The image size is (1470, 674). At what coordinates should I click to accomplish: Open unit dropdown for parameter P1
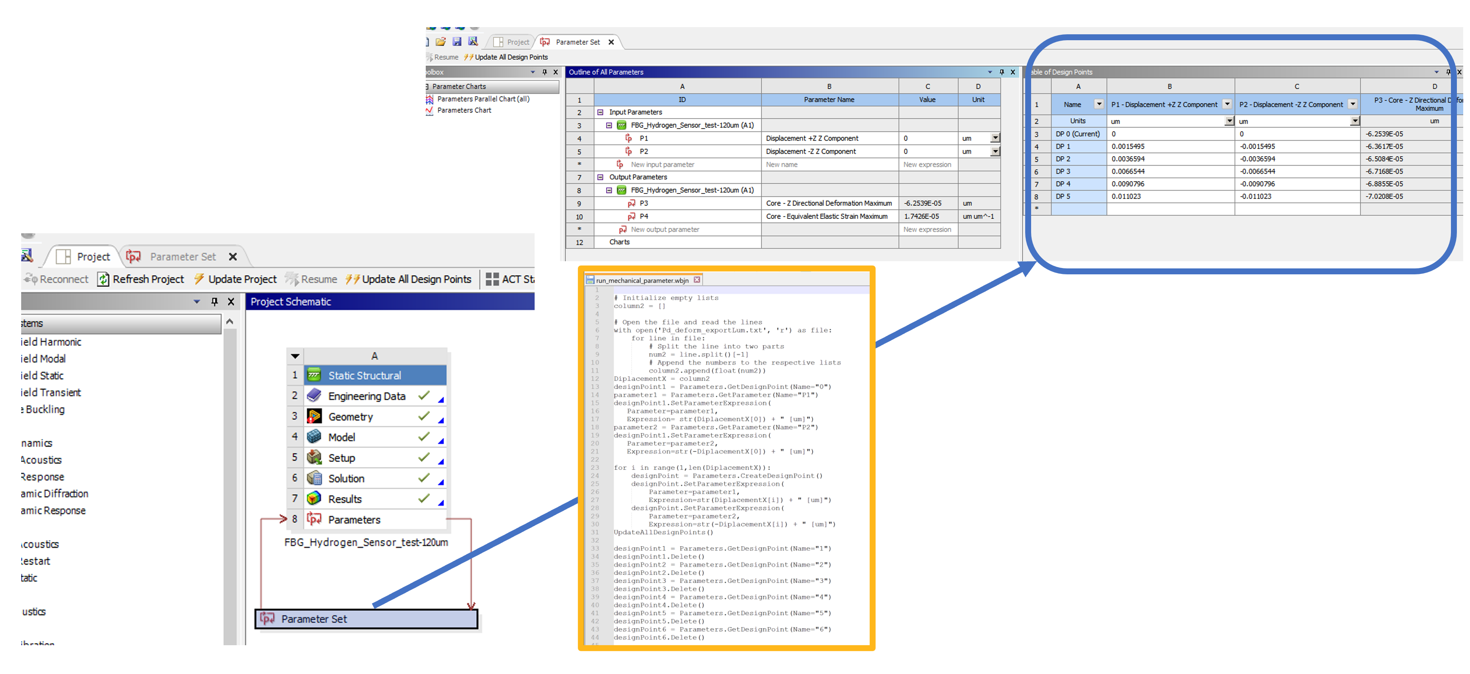[x=995, y=138]
